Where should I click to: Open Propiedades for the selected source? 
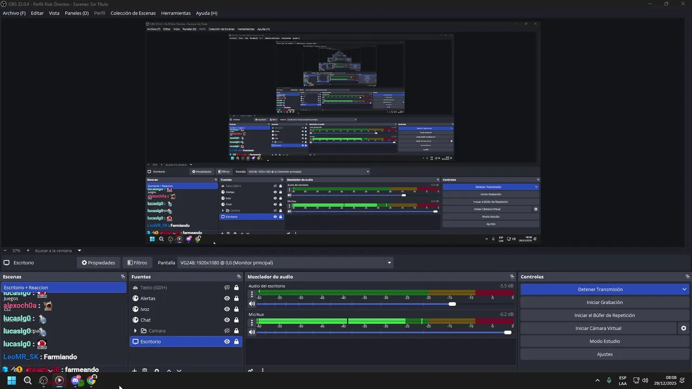[98, 263]
